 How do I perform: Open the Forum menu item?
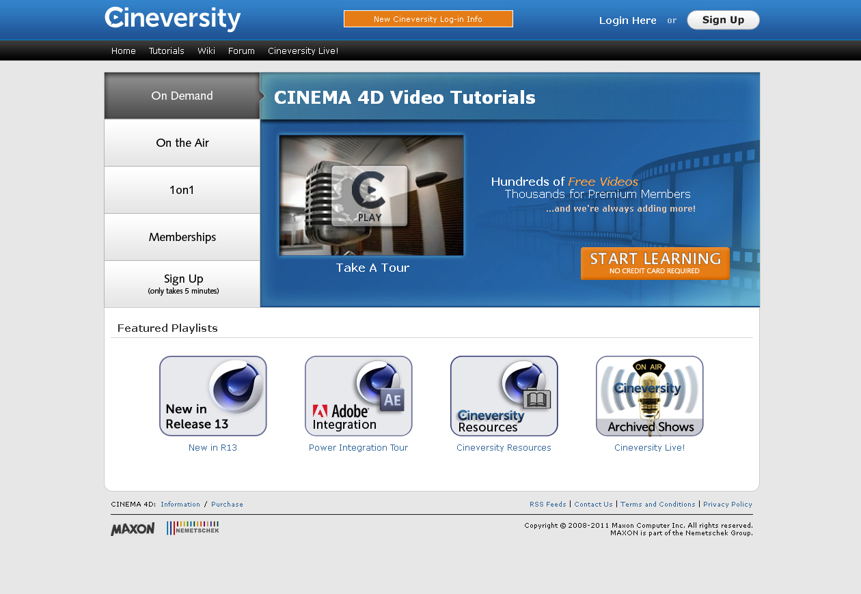[241, 51]
